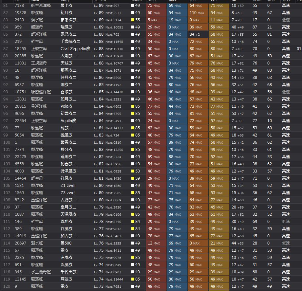Viewport: 302px width, 291px height.
Task: Select 磯風改 ship name
Action: coord(66,135)
